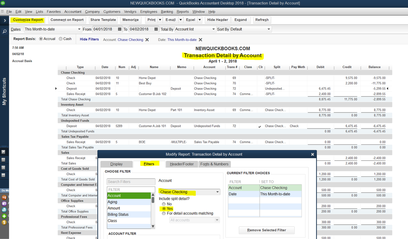Click the gold dollar icon in Do More panel
The height and width of the screenshot is (239, 408).
point(4,222)
